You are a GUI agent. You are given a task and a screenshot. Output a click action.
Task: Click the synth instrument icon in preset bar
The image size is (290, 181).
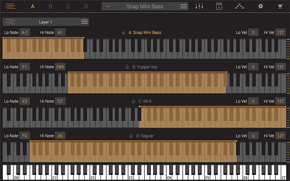108,6
